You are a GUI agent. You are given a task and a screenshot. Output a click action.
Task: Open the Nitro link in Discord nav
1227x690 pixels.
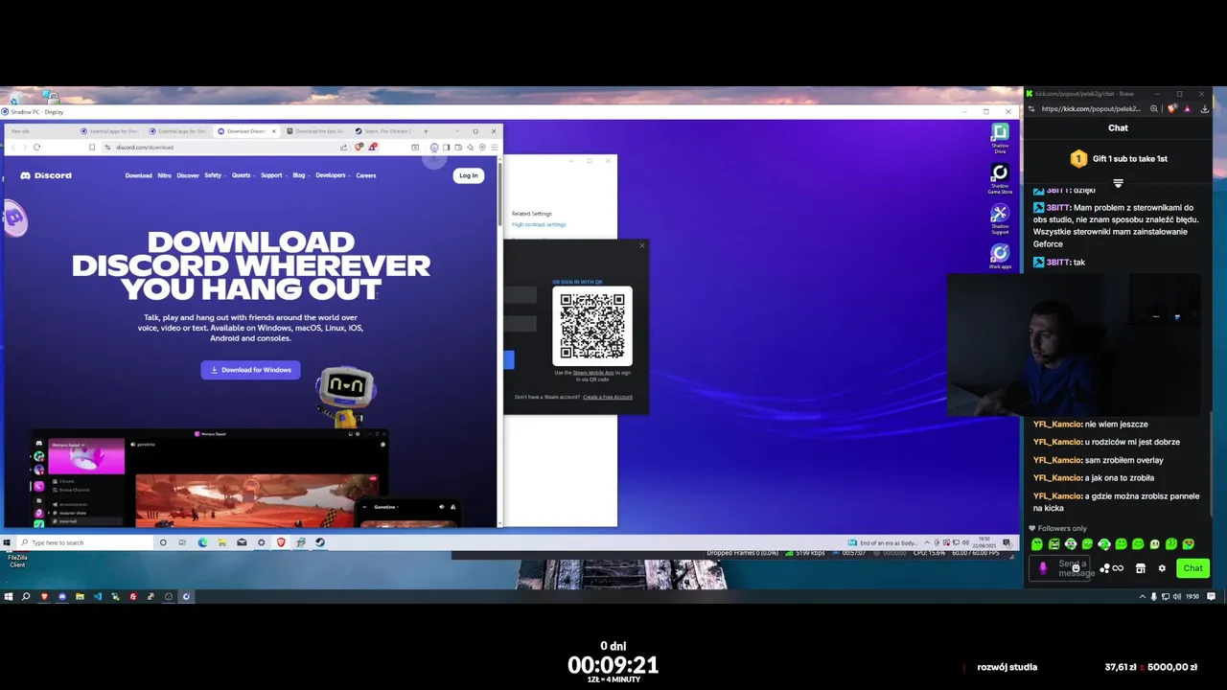click(164, 175)
